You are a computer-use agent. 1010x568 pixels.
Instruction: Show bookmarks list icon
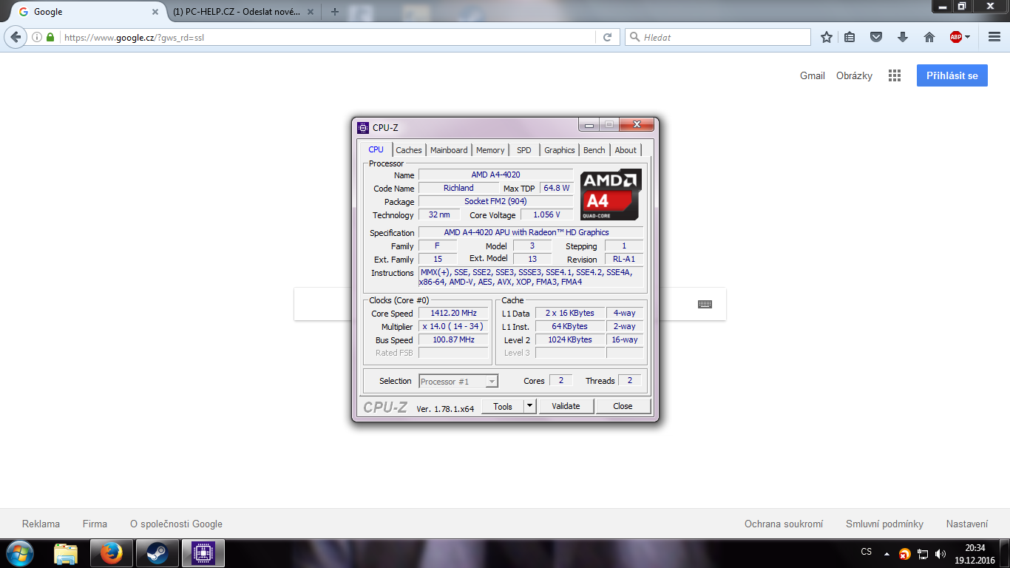click(x=850, y=37)
